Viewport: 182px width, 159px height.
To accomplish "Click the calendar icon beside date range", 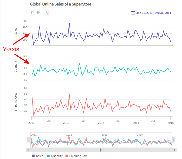I will point(133,13).
